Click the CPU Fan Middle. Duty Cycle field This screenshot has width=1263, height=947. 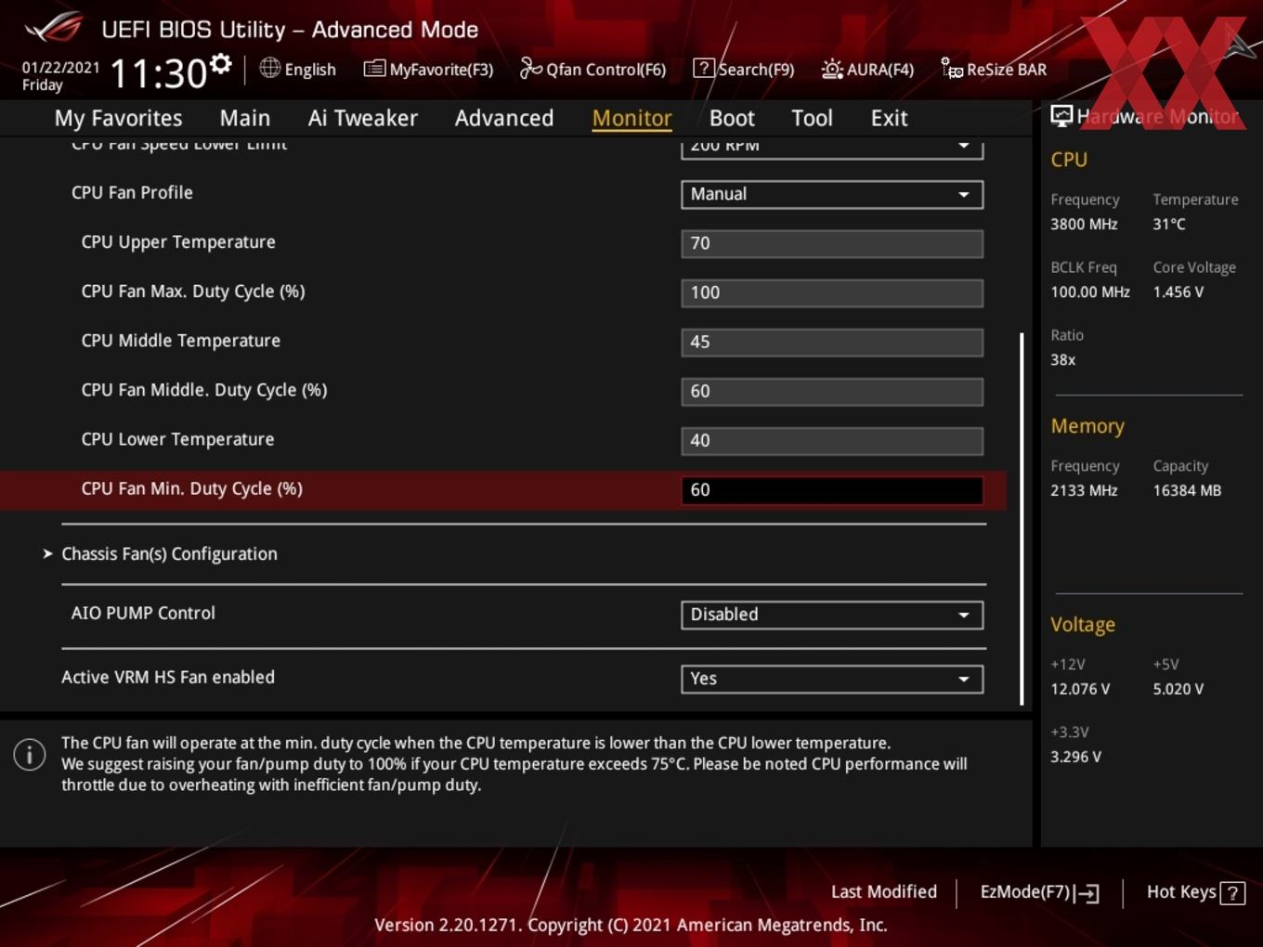pos(832,391)
